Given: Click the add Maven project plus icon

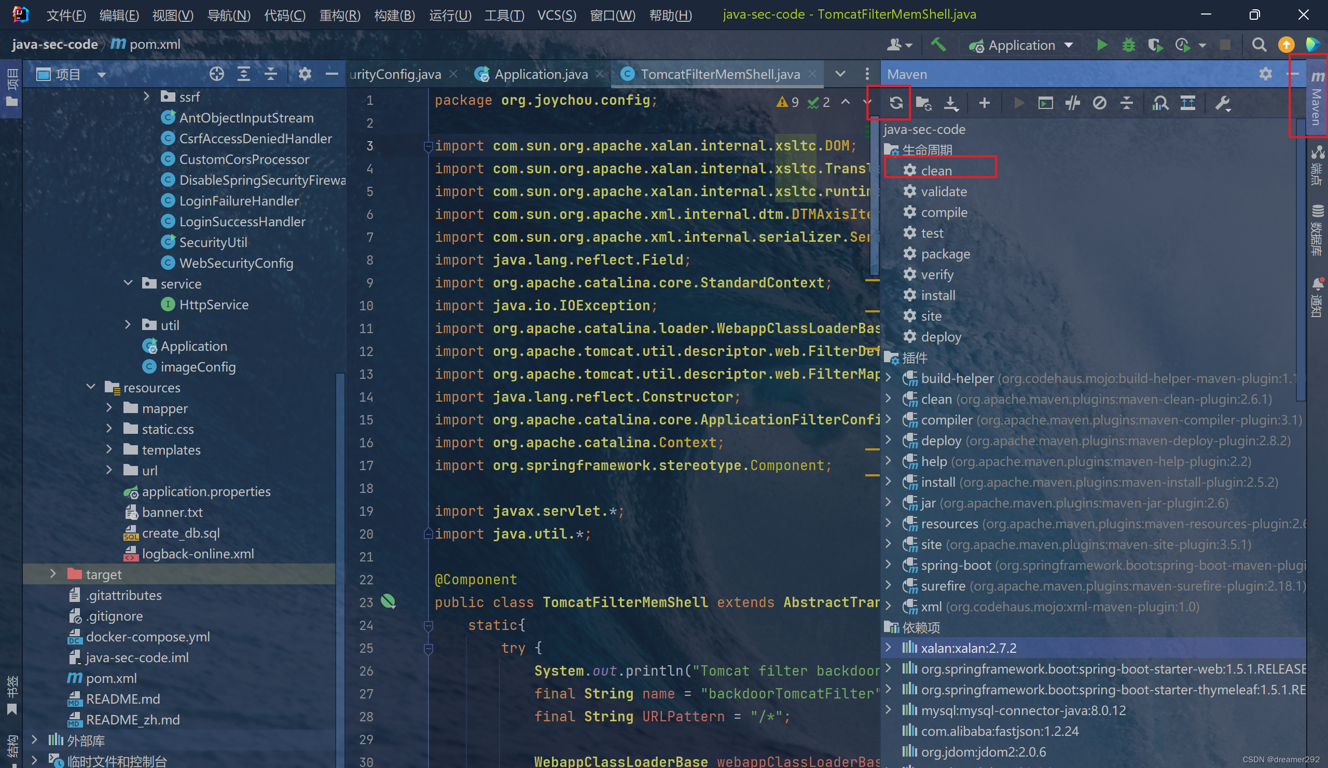Looking at the screenshot, I should pos(984,103).
